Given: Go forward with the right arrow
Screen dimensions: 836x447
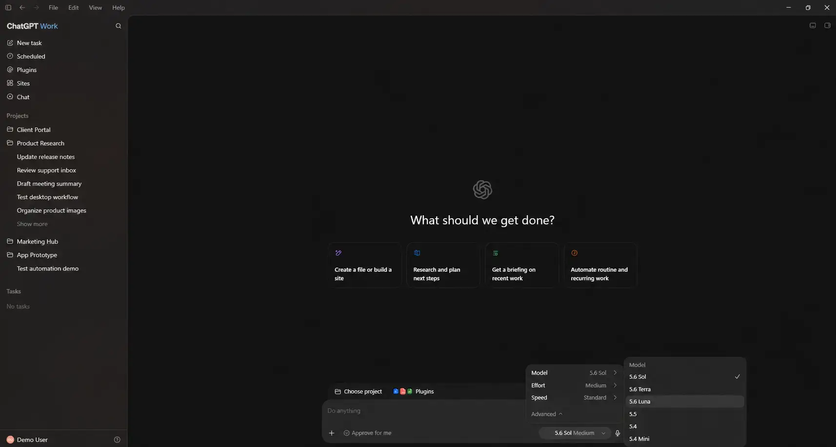Looking at the screenshot, I should click(36, 8).
